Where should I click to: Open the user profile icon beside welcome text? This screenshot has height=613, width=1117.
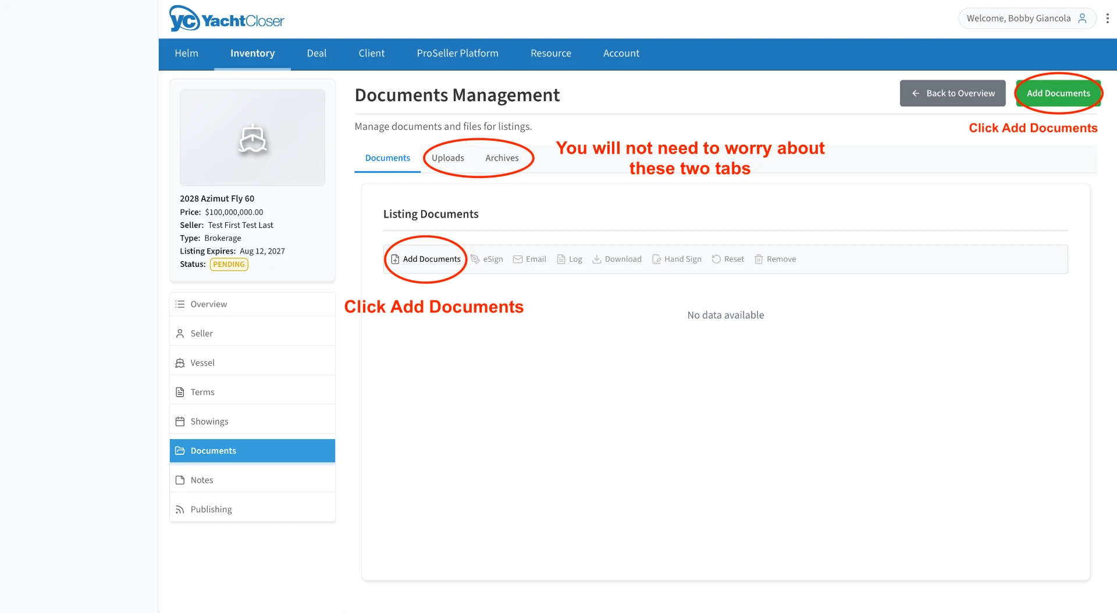pos(1082,18)
